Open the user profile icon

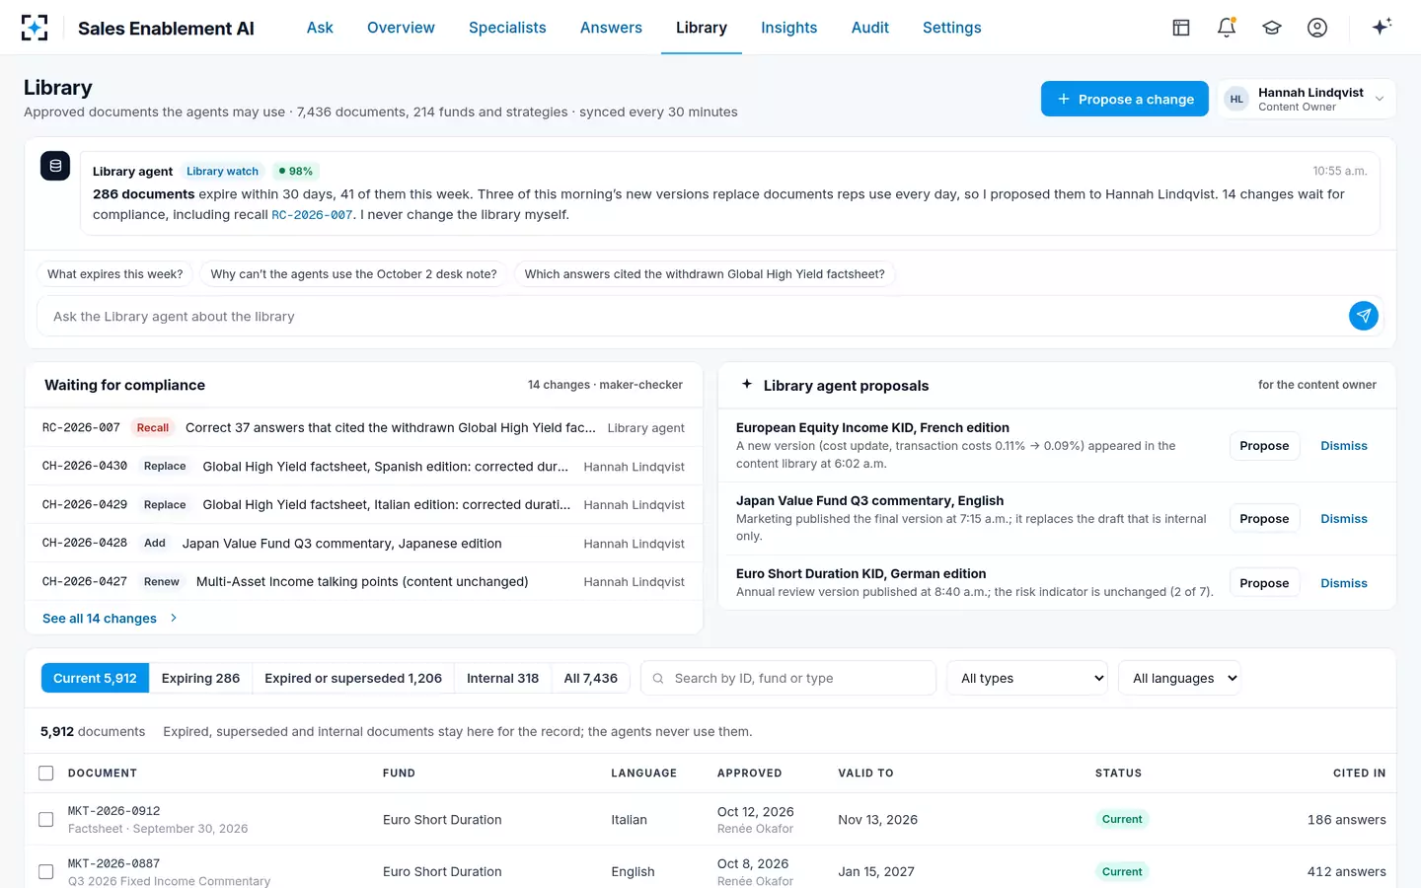point(1317,28)
